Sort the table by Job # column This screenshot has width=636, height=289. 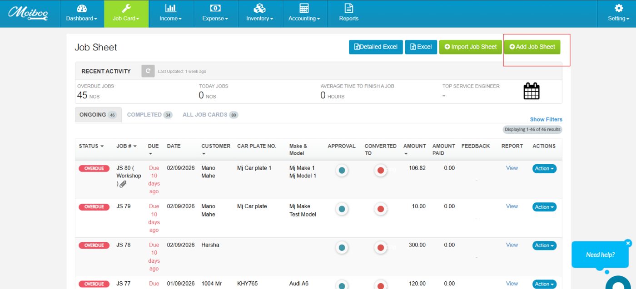click(127, 146)
